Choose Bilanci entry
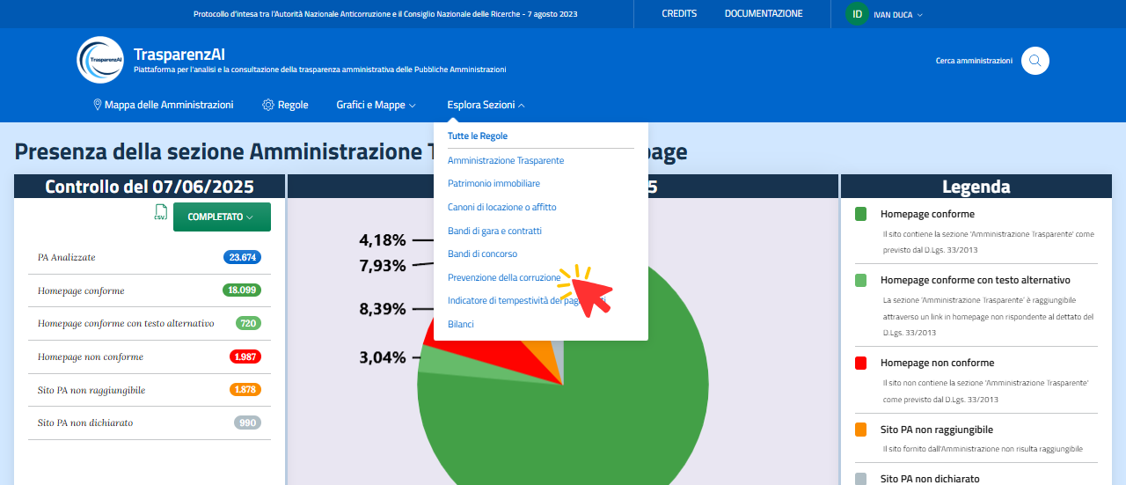This screenshot has height=485, width=1126. tap(461, 324)
